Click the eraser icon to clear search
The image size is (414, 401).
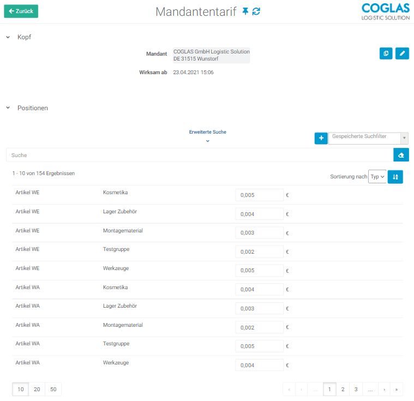[401, 155]
